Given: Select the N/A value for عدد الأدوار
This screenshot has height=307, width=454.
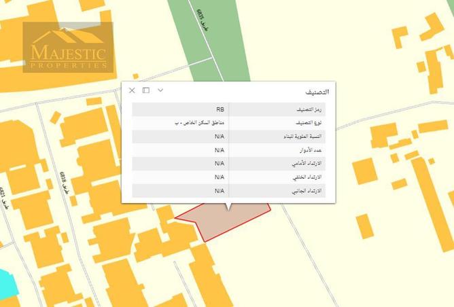Looking at the screenshot, I should [220, 150].
